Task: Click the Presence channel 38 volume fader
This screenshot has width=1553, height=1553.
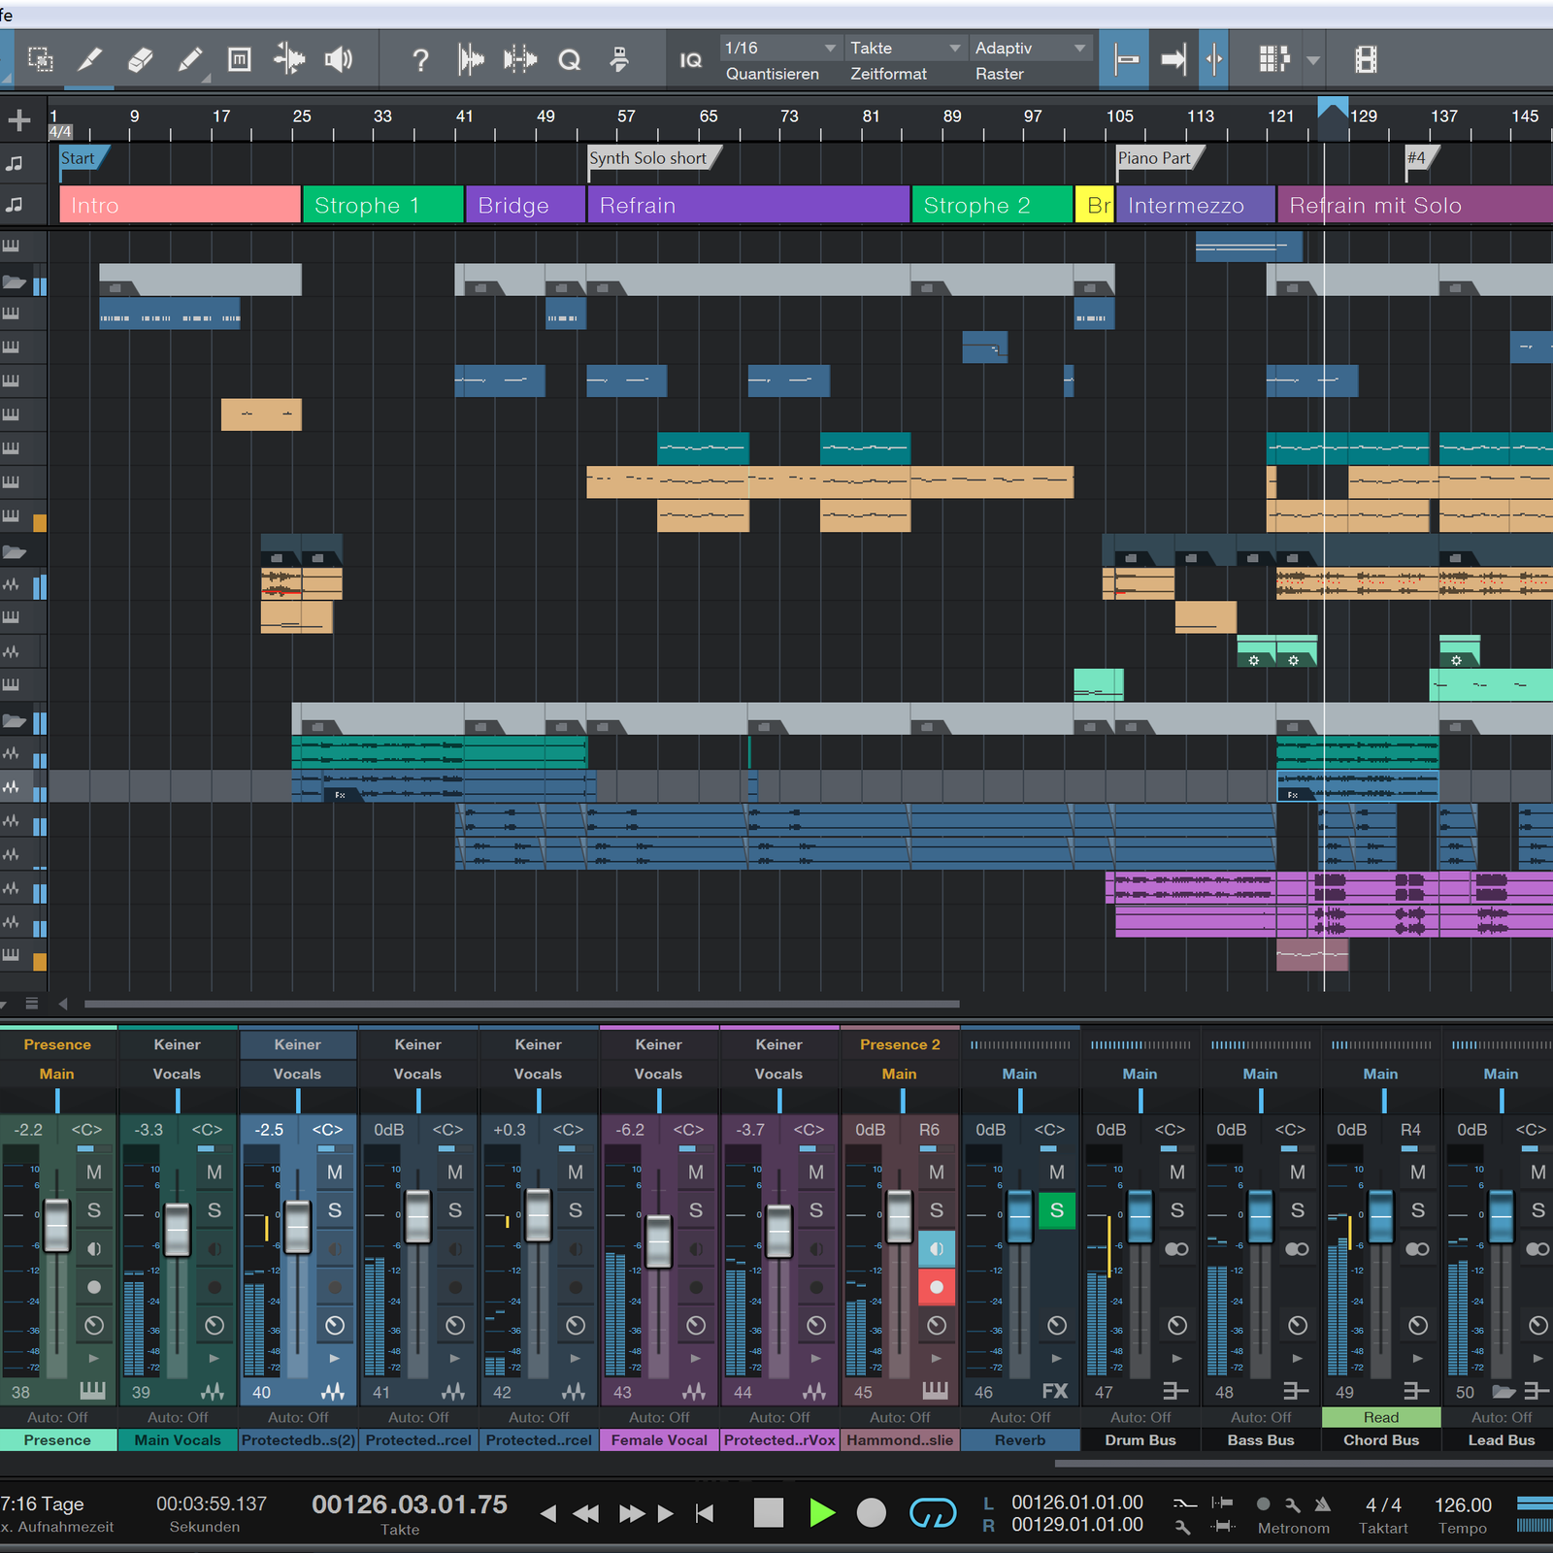Action: 57,1225
